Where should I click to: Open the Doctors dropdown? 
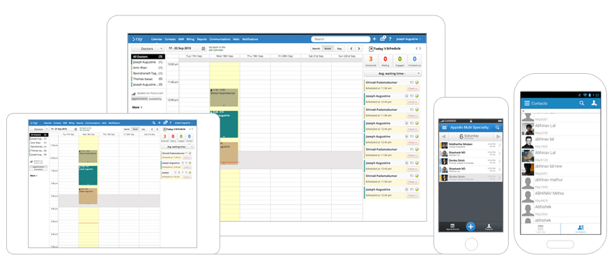click(148, 49)
